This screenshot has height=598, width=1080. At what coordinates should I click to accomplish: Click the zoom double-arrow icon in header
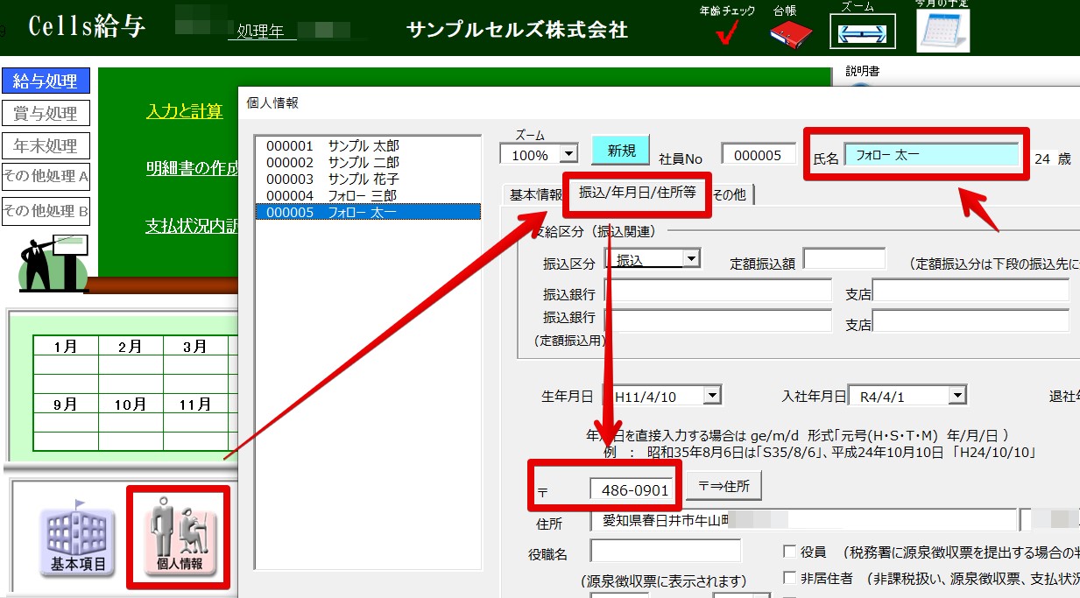(863, 34)
